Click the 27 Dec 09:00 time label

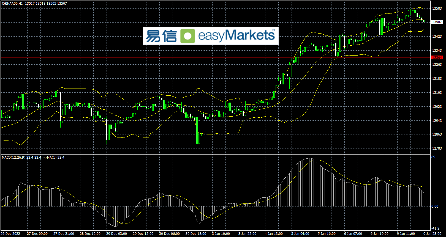pos(37,234)
